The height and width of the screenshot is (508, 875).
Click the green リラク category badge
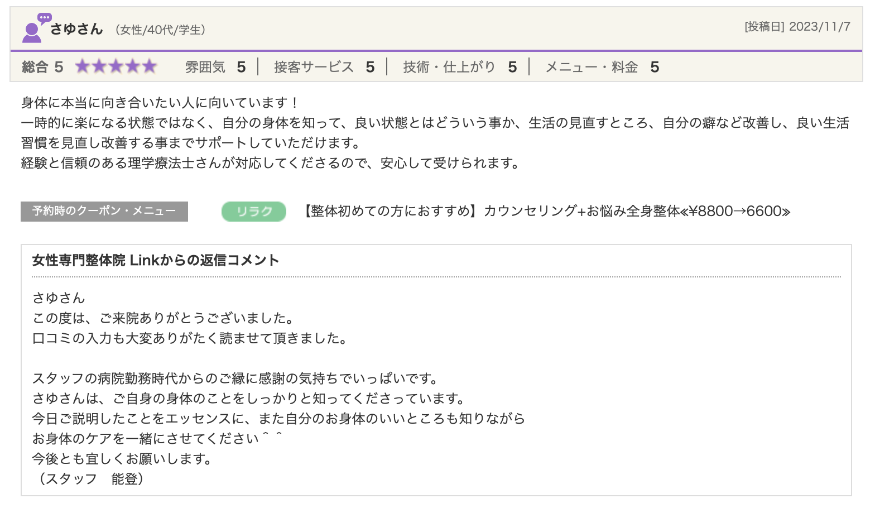[254, 212]
